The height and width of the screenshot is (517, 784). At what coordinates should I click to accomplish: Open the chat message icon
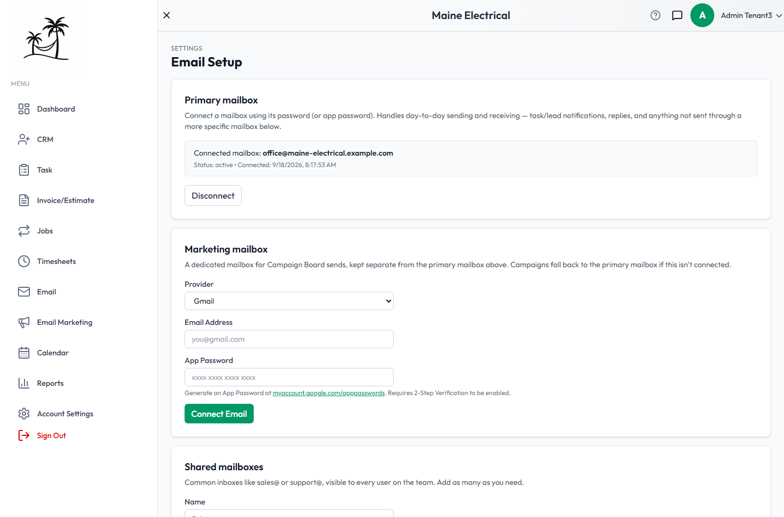point(677,15)
